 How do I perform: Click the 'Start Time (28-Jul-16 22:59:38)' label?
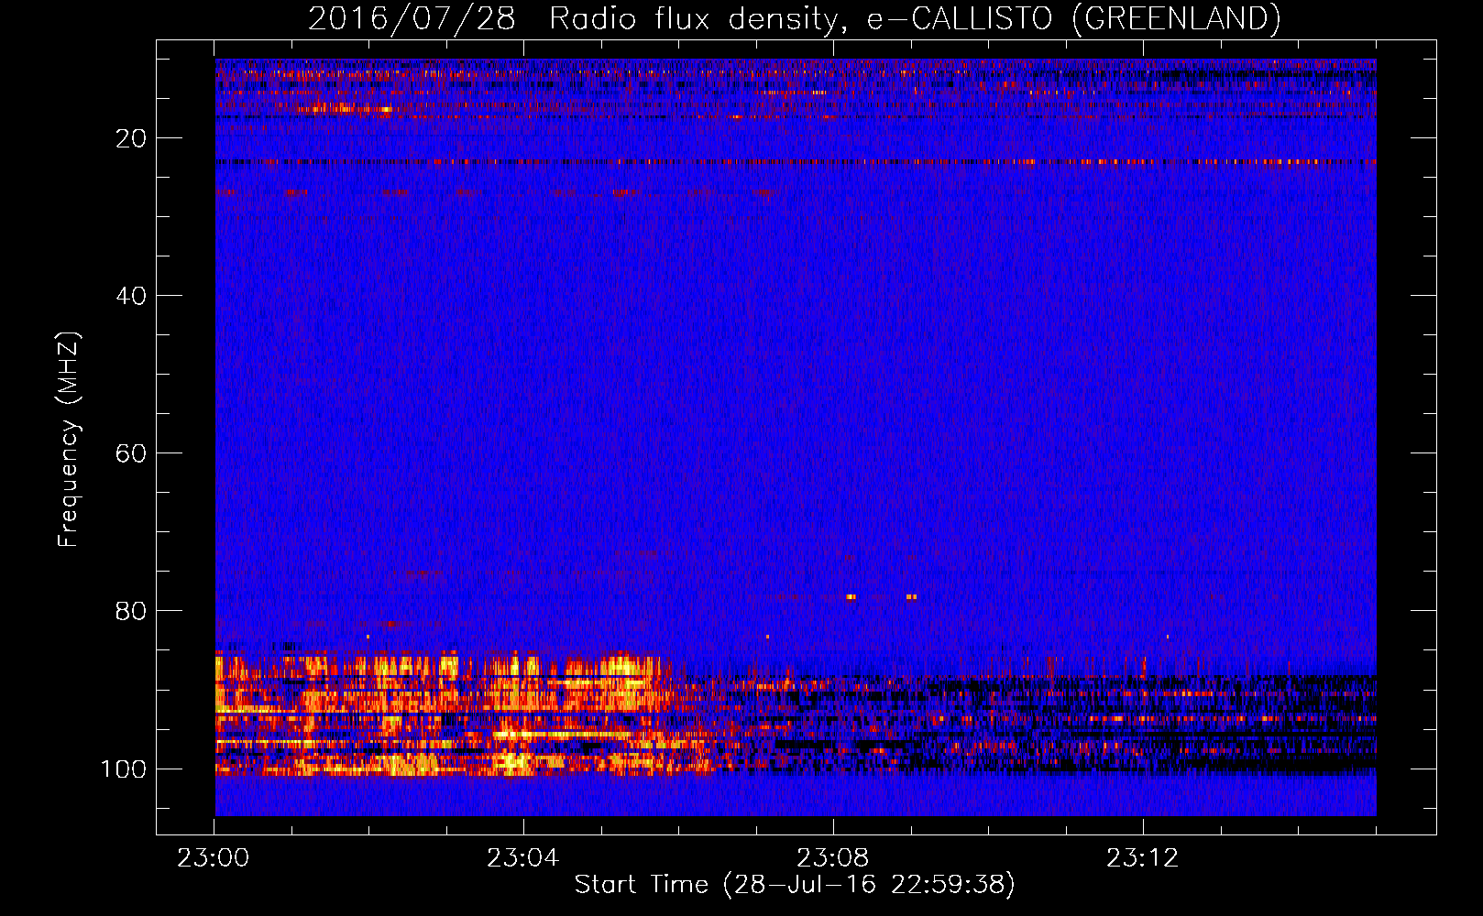(x=795, y=885)
